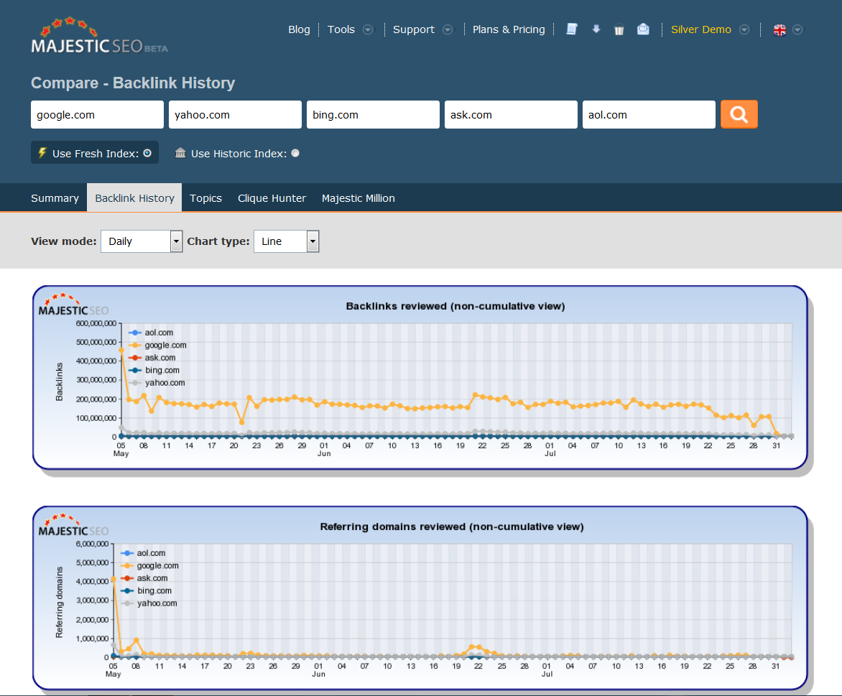Click the bing.com input field

[x=373, y=114]
